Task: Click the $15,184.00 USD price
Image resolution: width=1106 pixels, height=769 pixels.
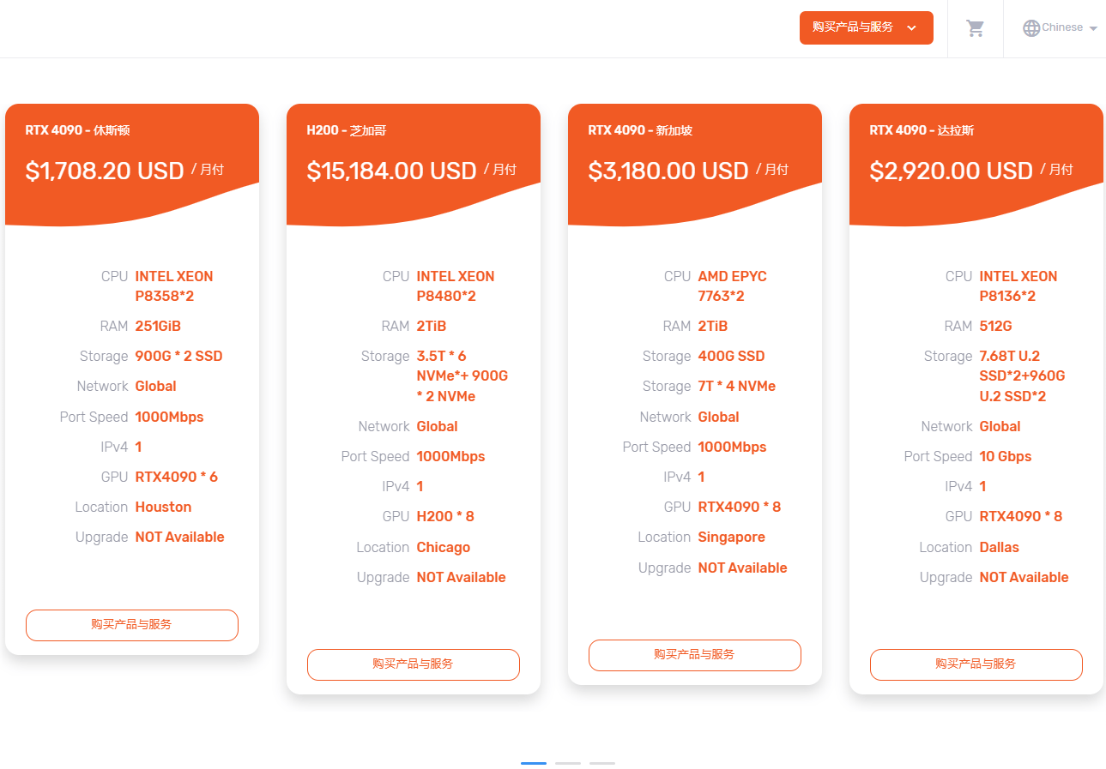Action: (x=391, y=171)
